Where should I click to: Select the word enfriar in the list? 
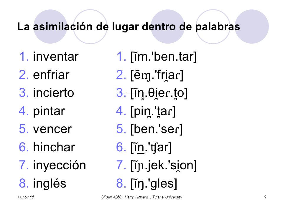pos(51,74)
